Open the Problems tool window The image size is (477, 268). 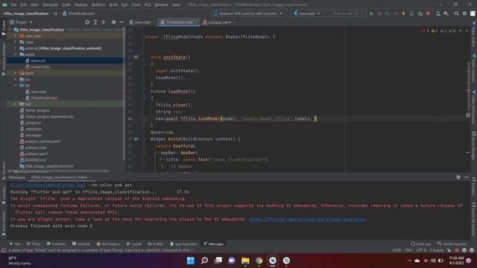pos(57,244)
